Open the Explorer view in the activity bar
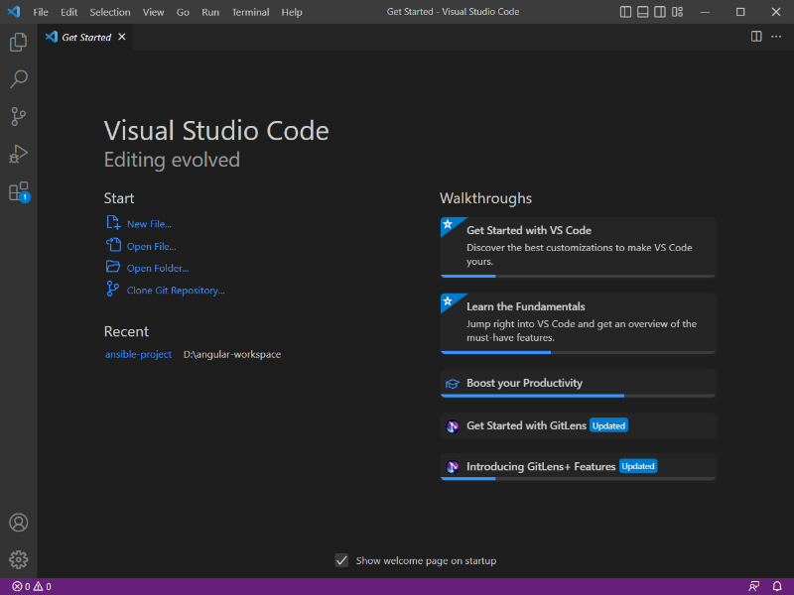 pyautogui.click(x=18, y=42)
